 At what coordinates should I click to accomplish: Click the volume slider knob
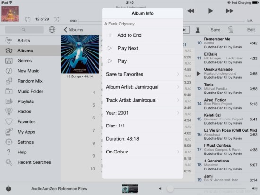(170, 188)
